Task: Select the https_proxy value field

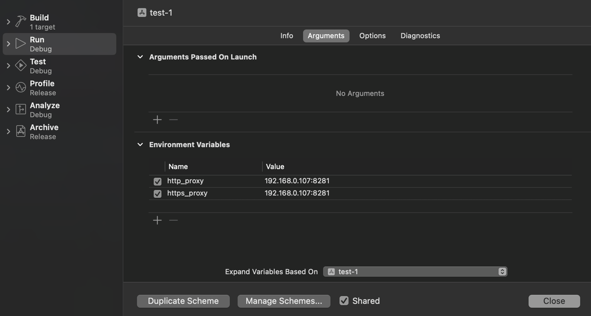Action: click(x=297, y=193)
